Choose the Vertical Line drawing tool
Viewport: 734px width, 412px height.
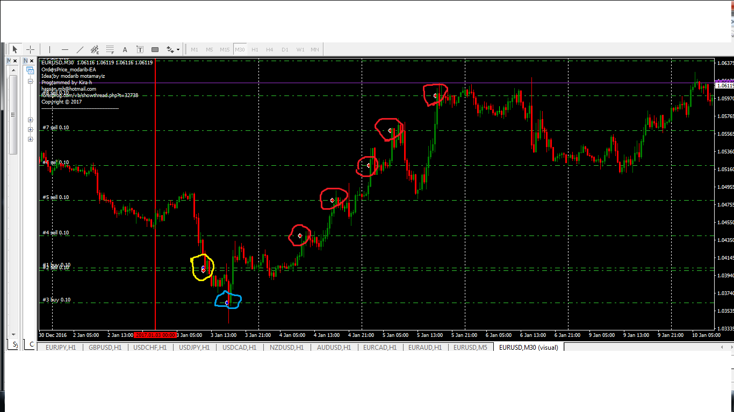tap(49, 49)
